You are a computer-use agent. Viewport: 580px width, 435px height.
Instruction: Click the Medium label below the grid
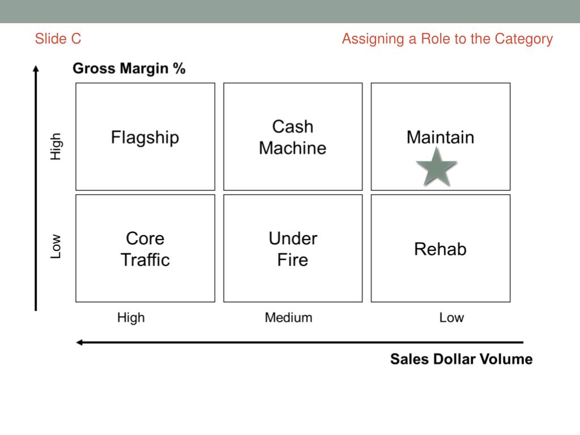click(x=288, y=318)
